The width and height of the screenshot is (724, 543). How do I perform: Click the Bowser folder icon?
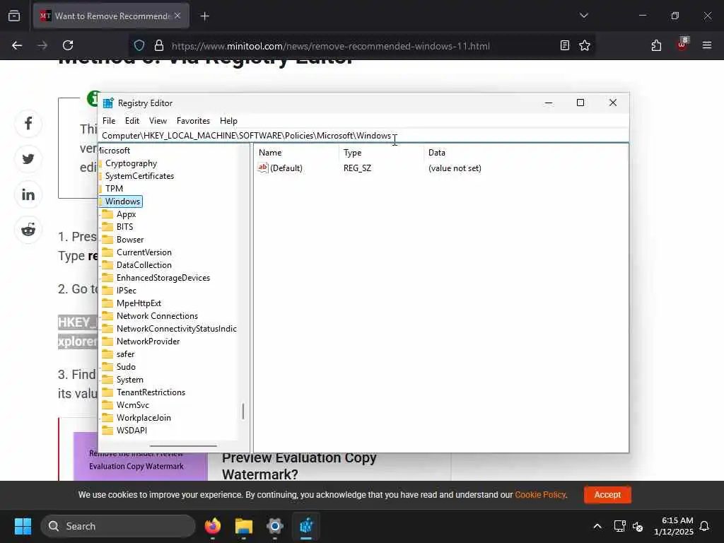click(107, 240)
